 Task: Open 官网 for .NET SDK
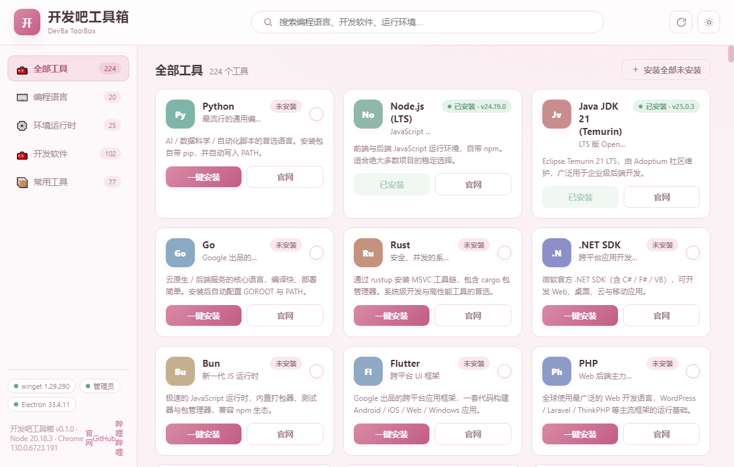(x=661, y=315)
